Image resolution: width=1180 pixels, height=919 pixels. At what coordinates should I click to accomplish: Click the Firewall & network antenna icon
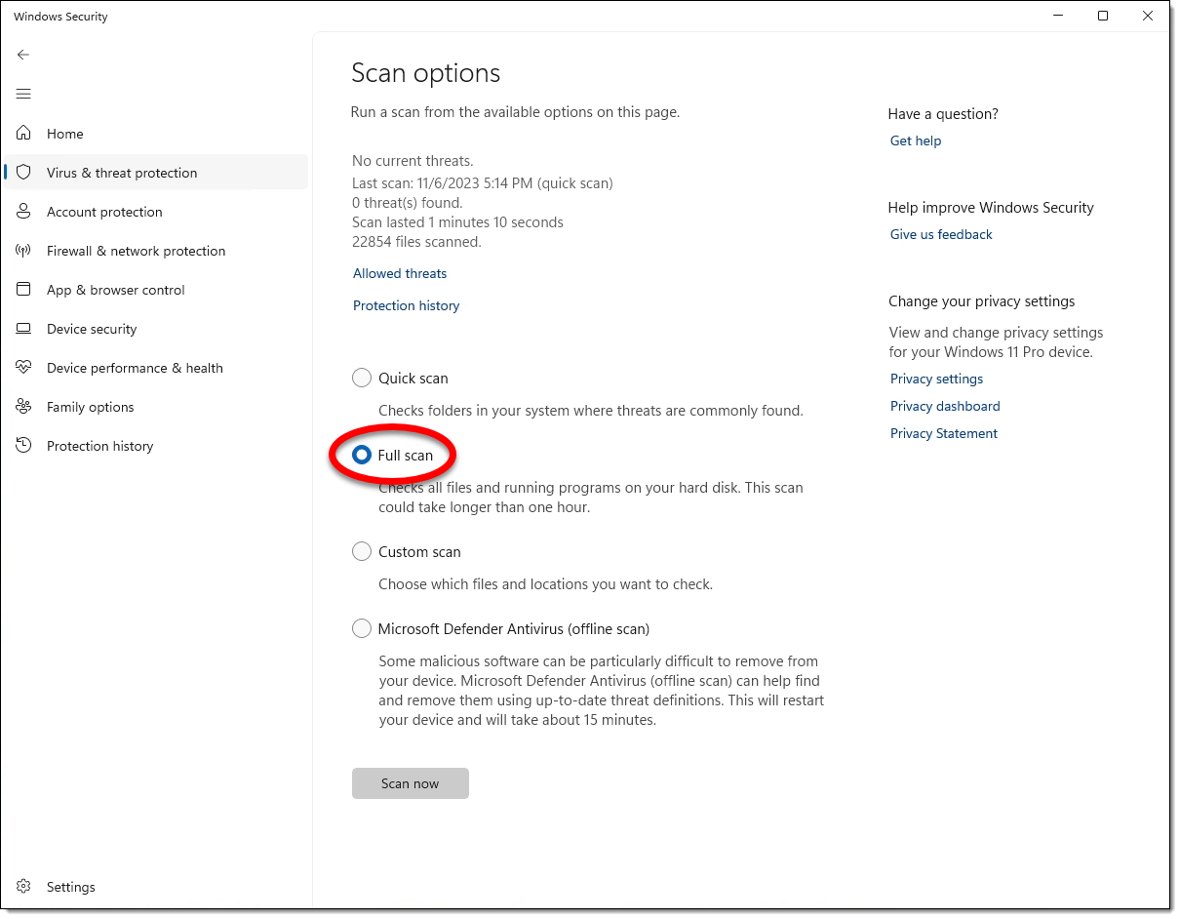[x=24, y=251]
